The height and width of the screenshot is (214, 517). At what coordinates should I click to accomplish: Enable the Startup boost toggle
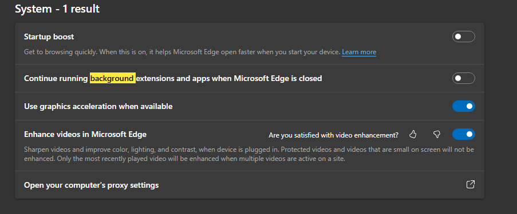point(463,37)
